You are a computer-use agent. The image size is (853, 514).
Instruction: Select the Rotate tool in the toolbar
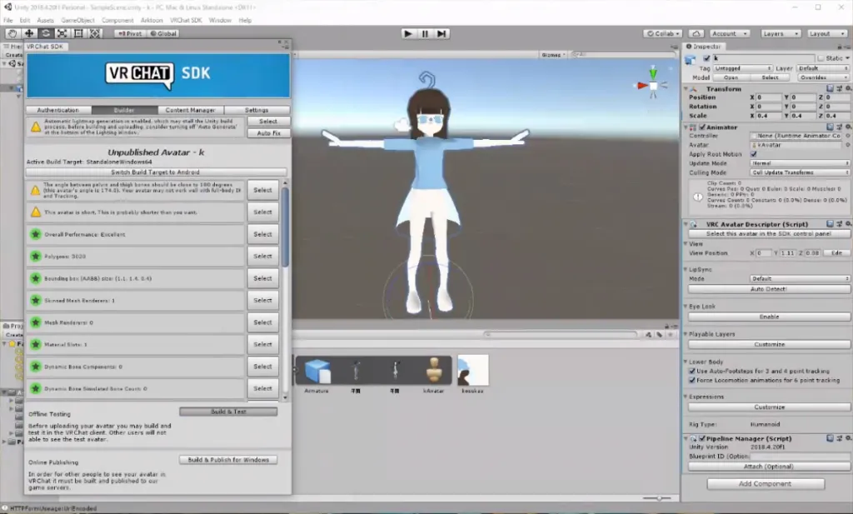(x=46, y=33)
